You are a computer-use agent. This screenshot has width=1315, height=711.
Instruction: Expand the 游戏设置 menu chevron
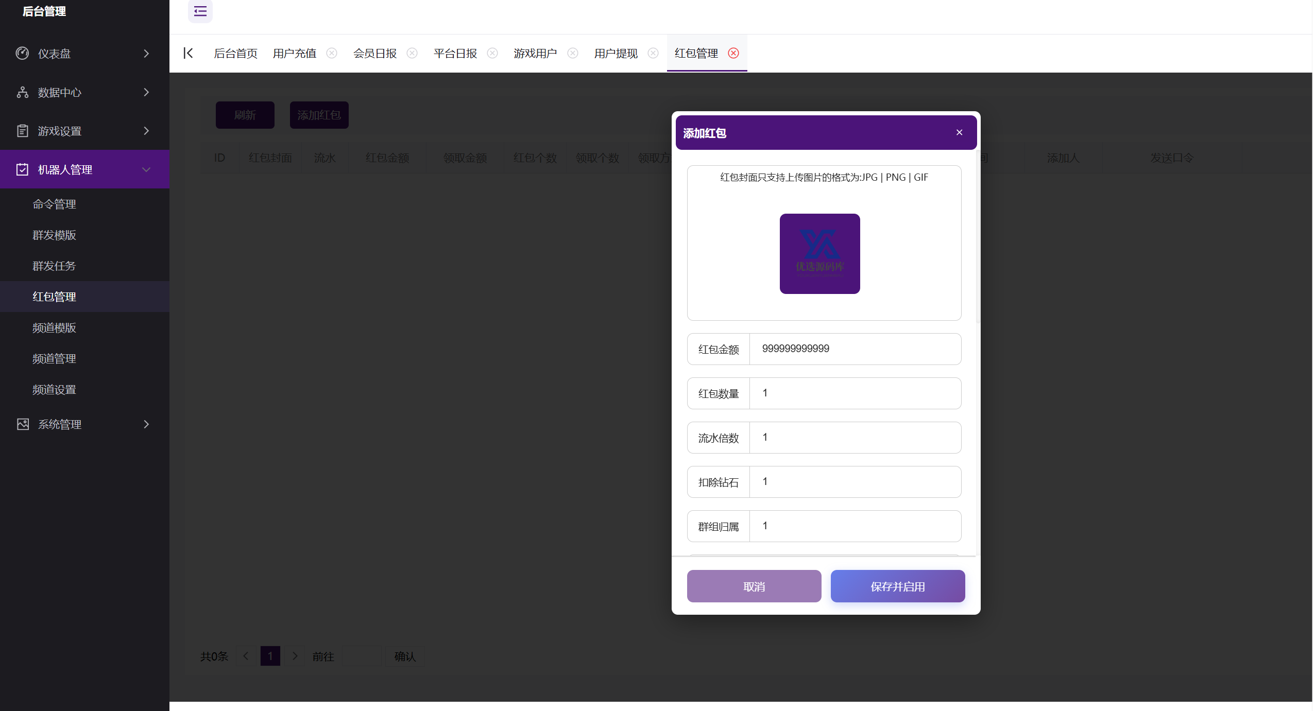pos(146,131)
